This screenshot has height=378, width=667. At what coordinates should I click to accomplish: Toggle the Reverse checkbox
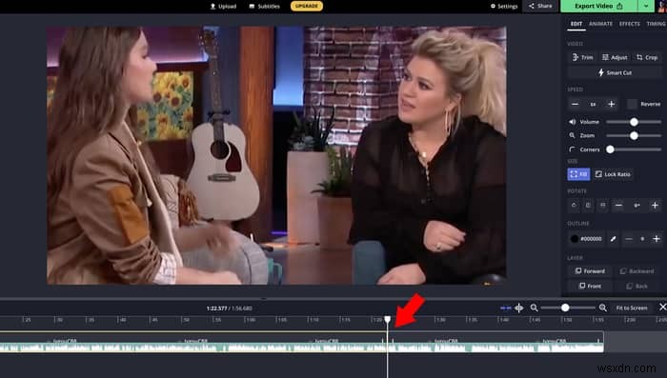pyautogui.click(x=632, y=104)
